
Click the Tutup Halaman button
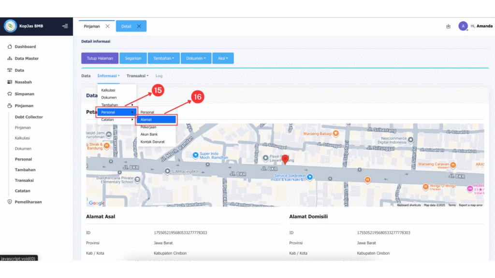[x=100, y=58]
